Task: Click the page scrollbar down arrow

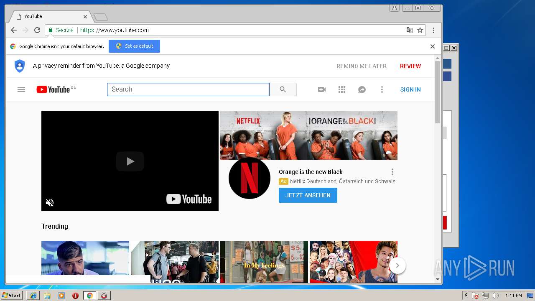Action: pos(438,279)
